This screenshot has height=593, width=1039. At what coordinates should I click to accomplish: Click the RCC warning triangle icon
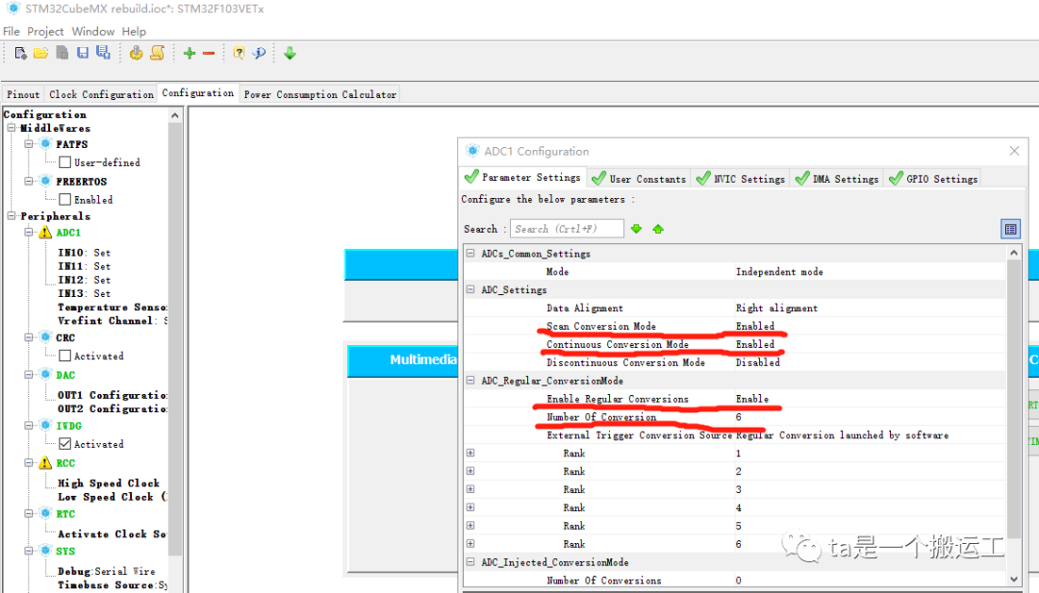pos(45,462)
